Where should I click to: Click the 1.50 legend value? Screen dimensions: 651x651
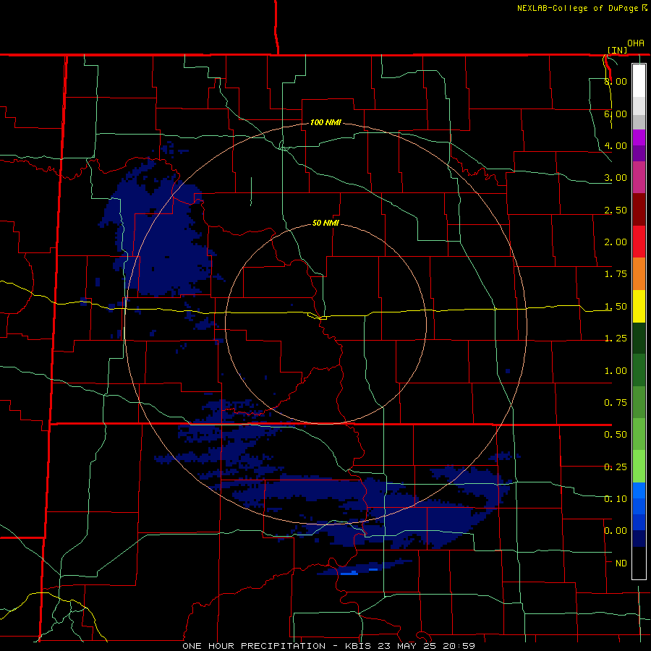click(x=616, y=307)
